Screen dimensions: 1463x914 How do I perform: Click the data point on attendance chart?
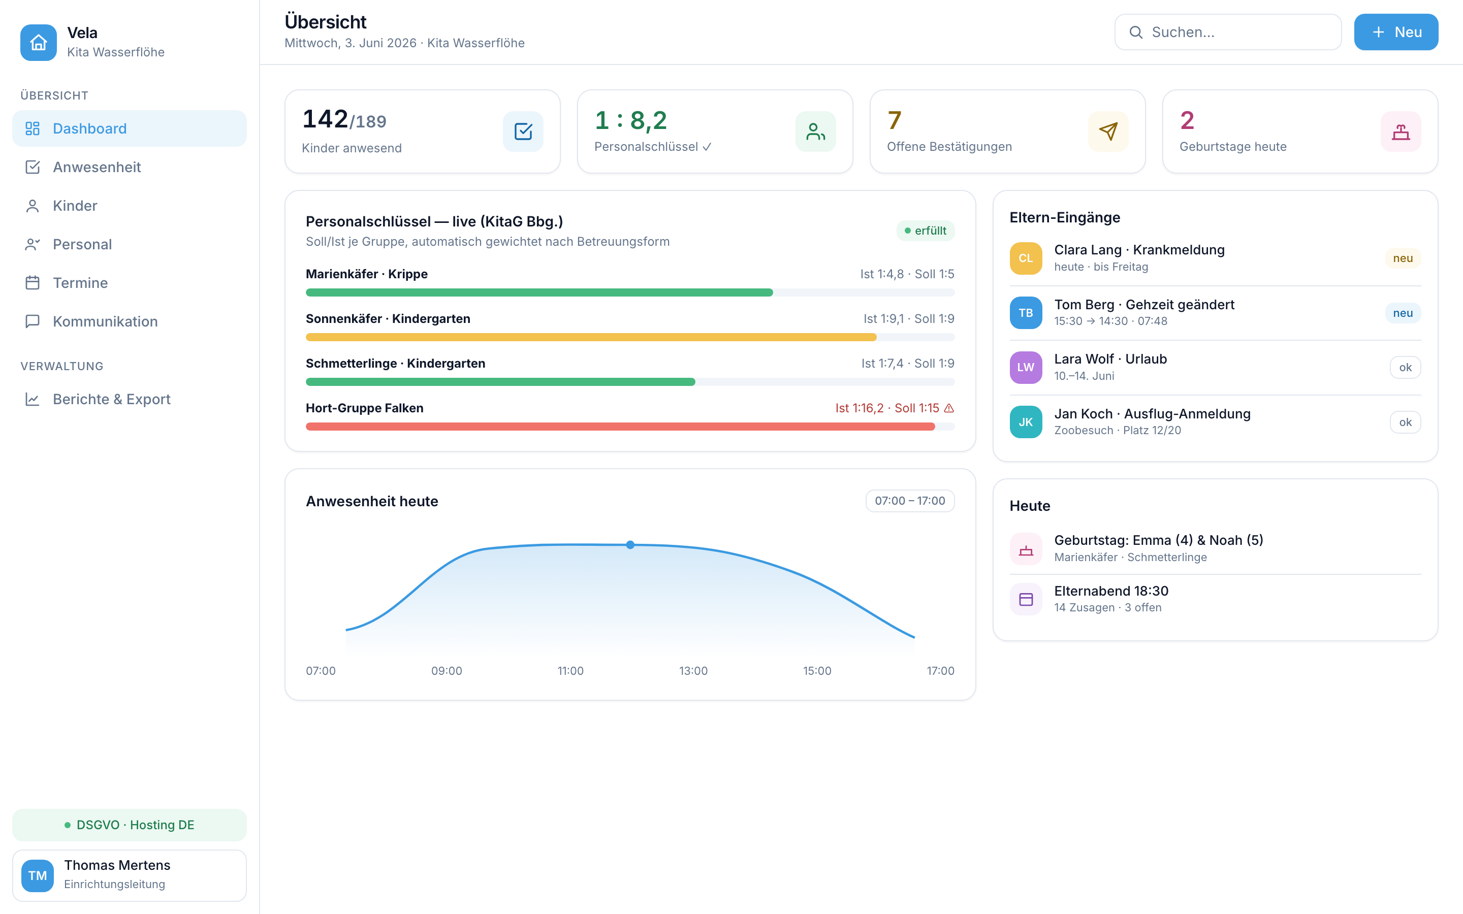[x=630, y=545]
